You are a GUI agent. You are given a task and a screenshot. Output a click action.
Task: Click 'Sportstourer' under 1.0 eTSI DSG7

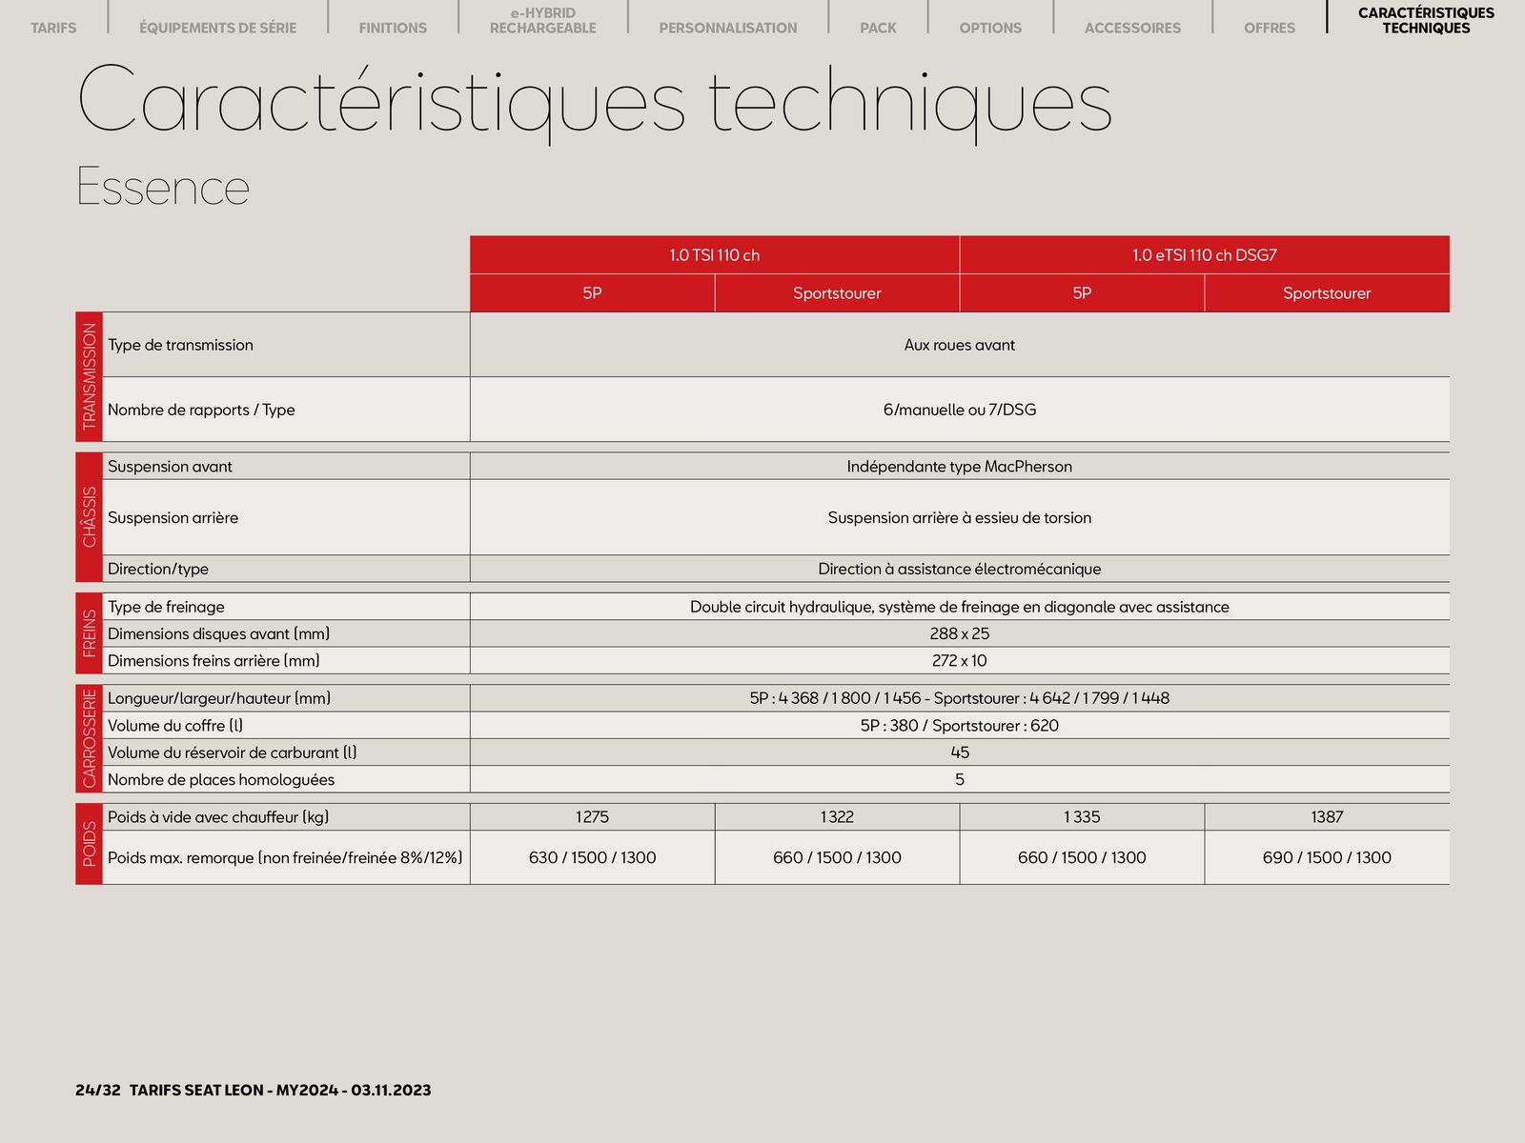(x=1327, y=292)
